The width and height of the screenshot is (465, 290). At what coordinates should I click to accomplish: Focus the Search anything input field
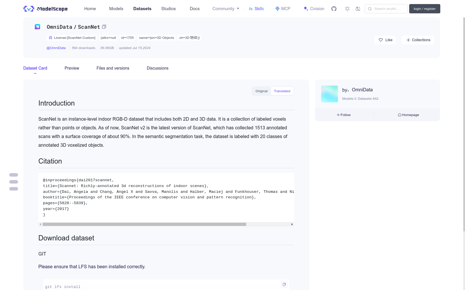[386, 9]
